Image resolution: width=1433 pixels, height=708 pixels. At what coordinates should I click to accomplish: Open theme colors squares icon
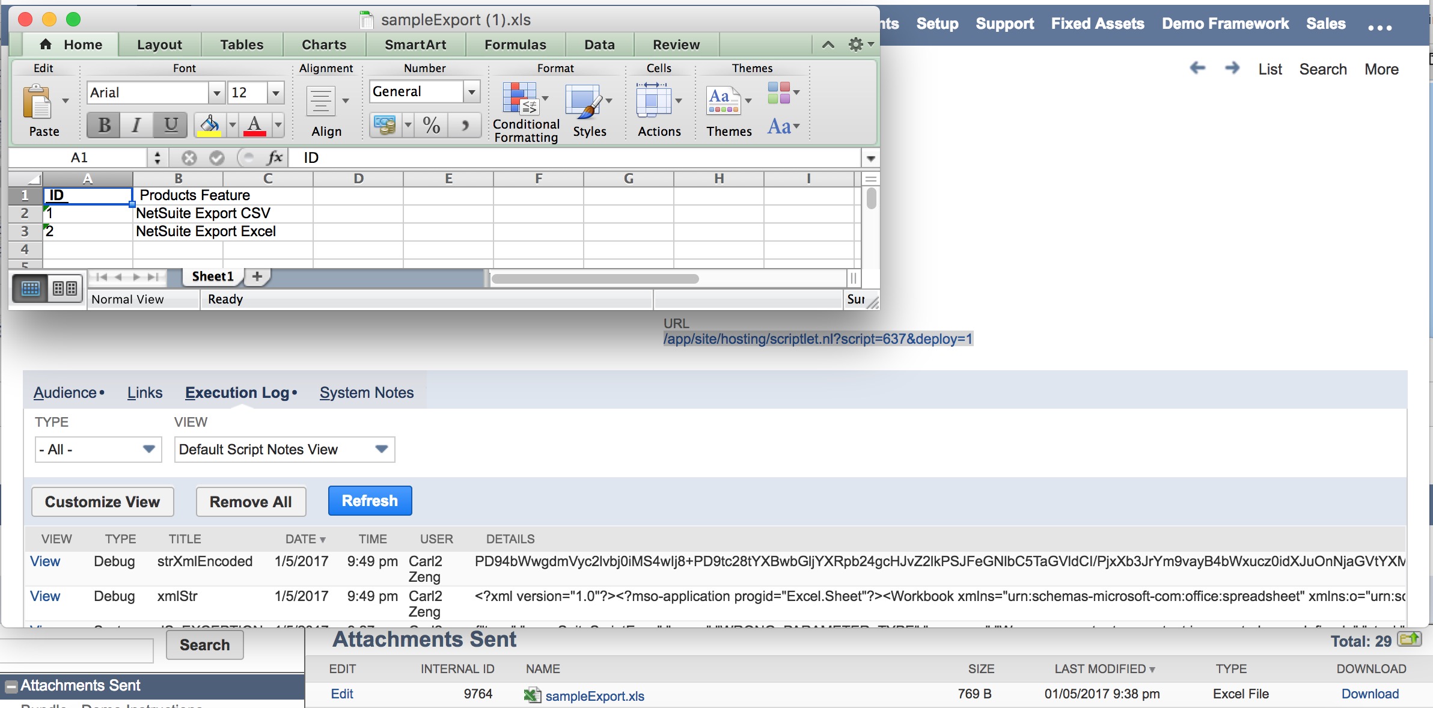click(779, 93)
